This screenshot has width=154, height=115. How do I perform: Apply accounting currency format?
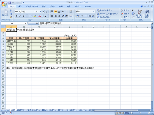tap(77, 16)
